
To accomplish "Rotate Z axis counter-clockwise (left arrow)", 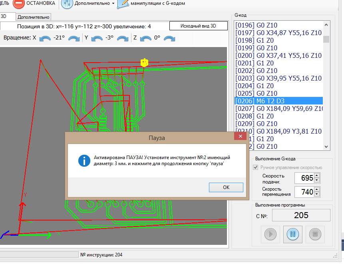I will pos(146,39).
